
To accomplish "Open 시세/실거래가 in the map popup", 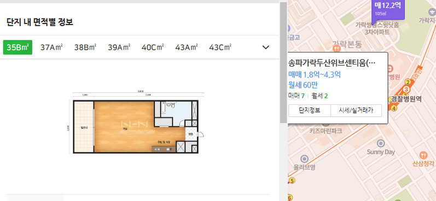I will [x=356, y=110].
